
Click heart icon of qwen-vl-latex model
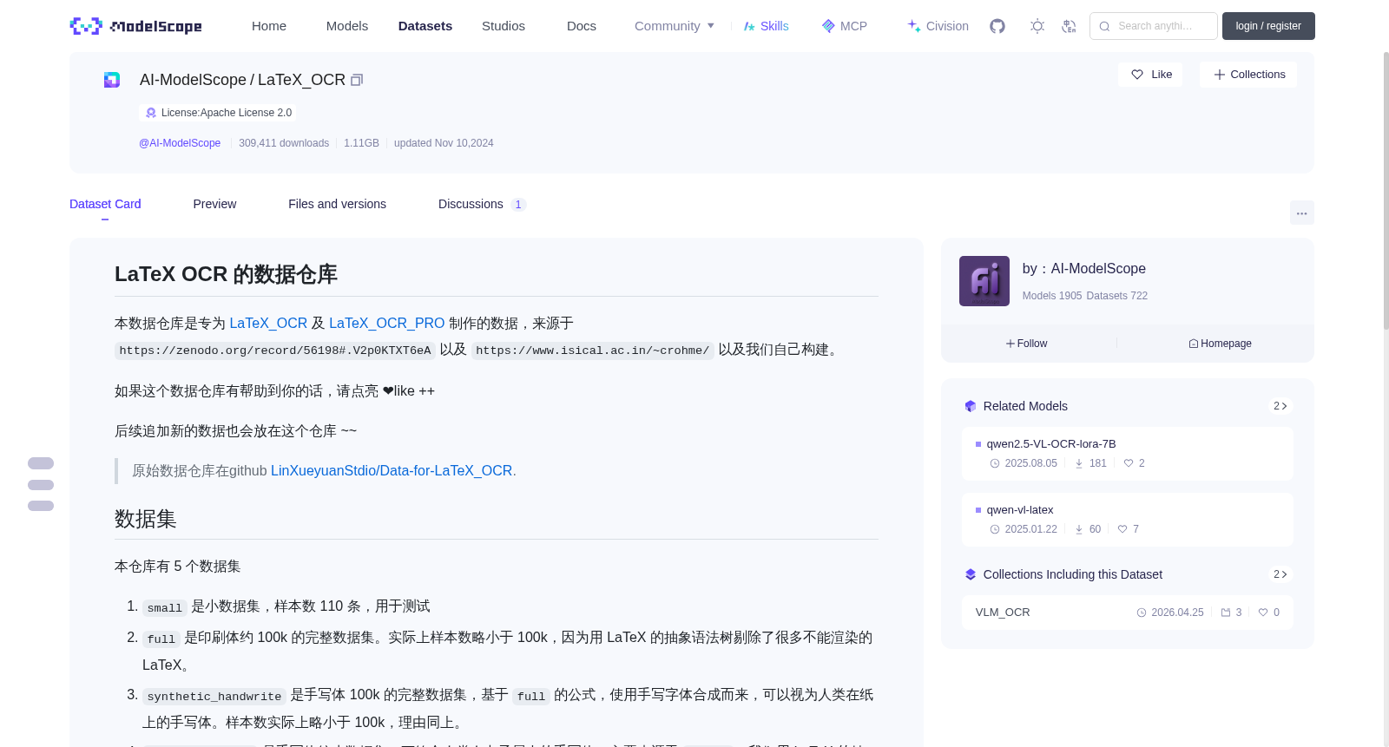point(1122,529)
